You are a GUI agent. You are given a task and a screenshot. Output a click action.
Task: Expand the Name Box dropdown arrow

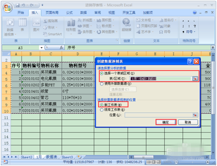tap(42, 48)
